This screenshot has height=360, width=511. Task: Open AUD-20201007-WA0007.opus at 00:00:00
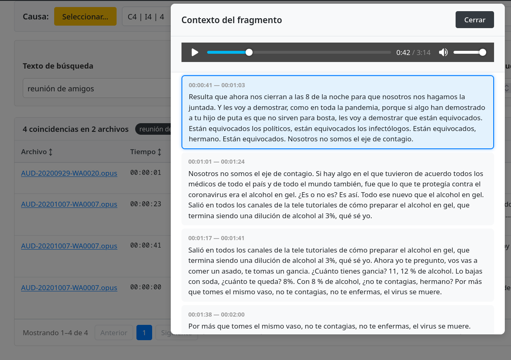69,288
